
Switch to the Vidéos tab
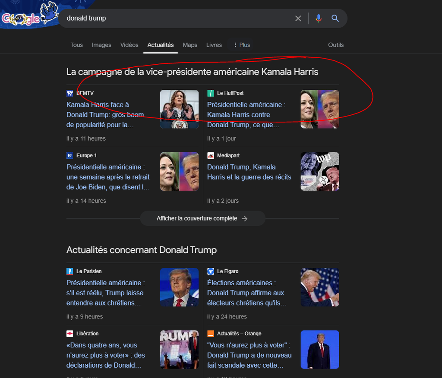click(x=129, y=45)
